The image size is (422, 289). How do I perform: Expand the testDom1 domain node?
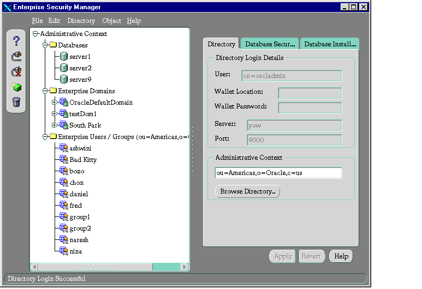(55, 114)
